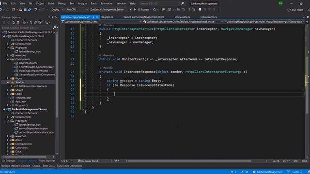Screen dimensions: 310x174
Task: Open the Build menu
Action: pos(51,3)
